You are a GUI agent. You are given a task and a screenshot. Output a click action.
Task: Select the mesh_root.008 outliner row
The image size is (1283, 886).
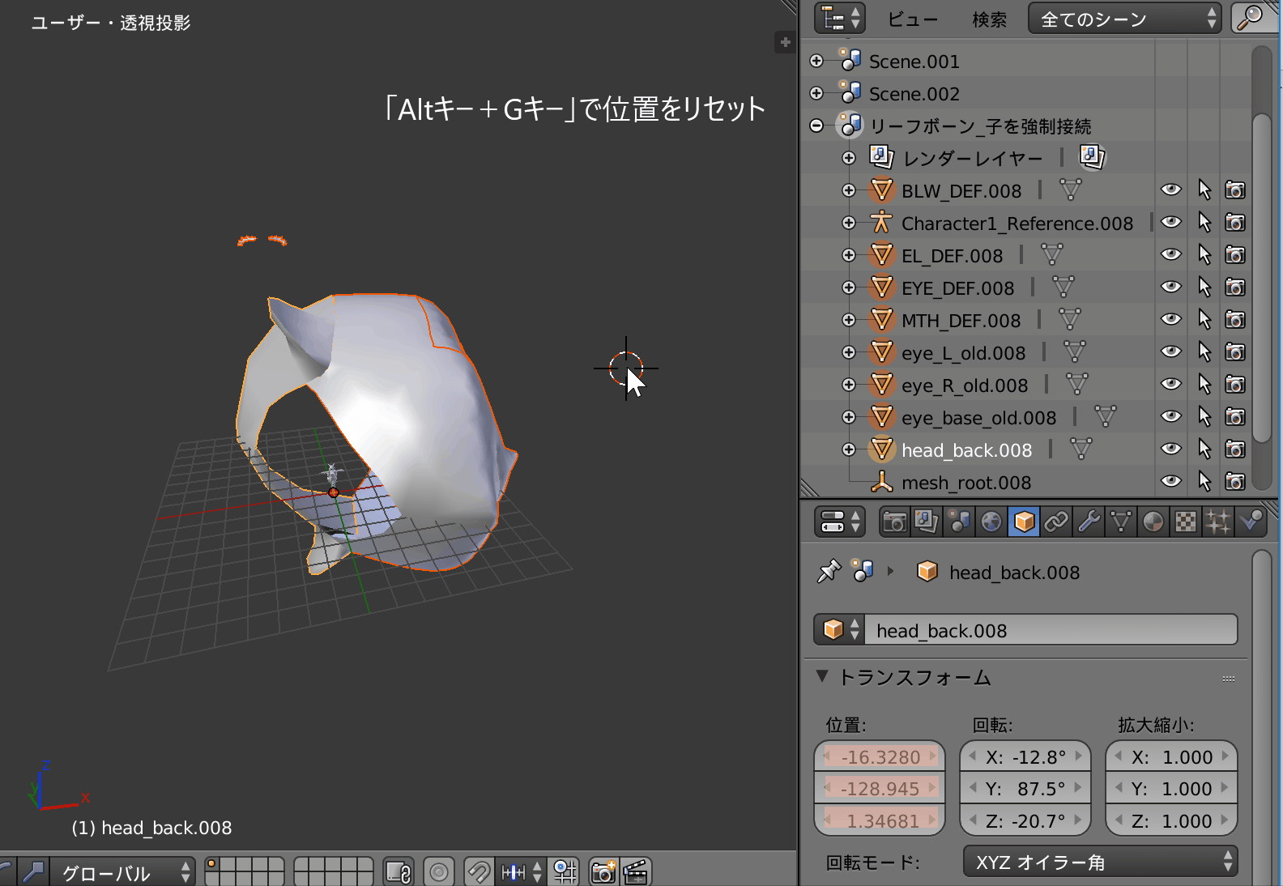(x=966, y=482)
